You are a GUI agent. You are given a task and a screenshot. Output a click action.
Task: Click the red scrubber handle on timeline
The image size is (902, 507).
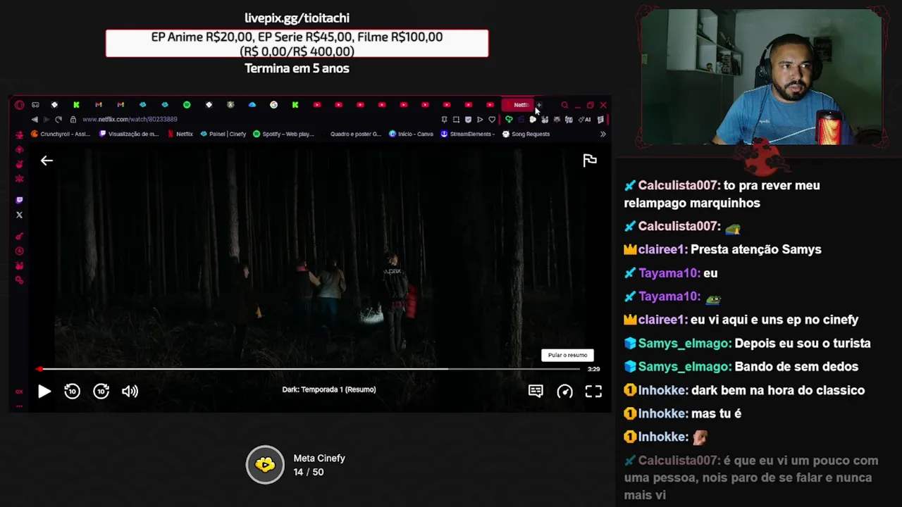tap(40, 368)
